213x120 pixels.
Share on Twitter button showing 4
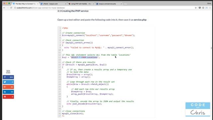pyautogui.click(x=8, y=82)
